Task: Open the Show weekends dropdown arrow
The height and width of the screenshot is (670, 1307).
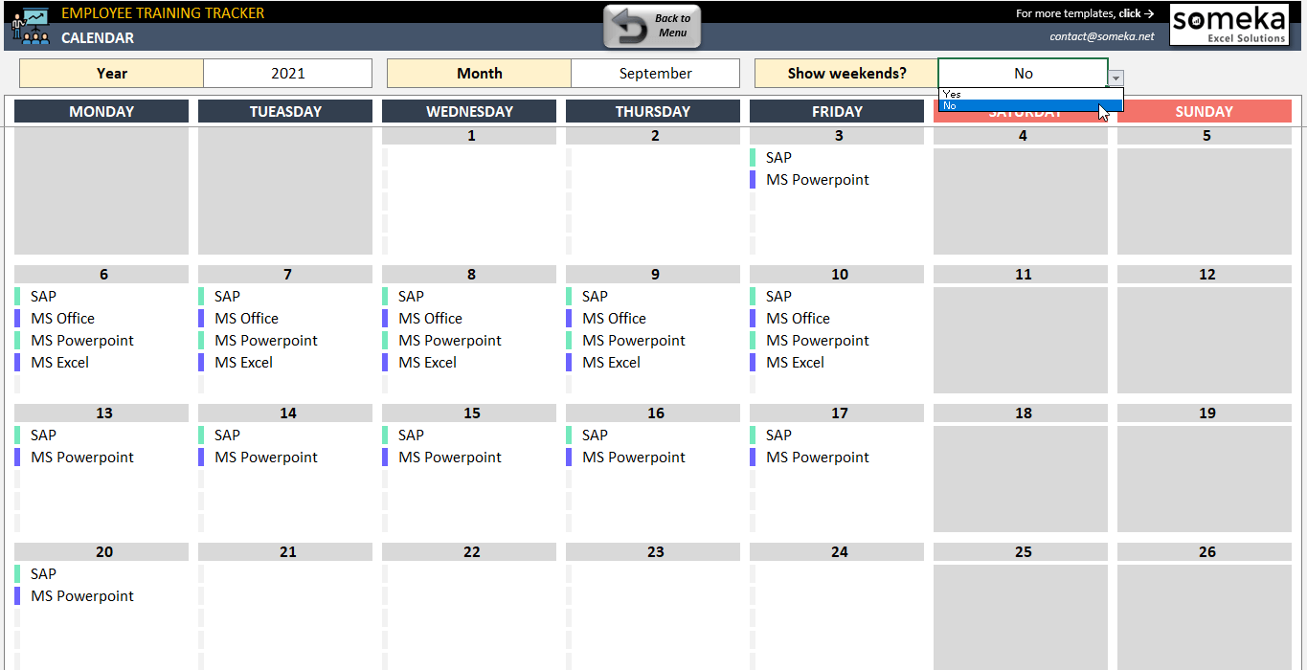Action: (1116, 78)
